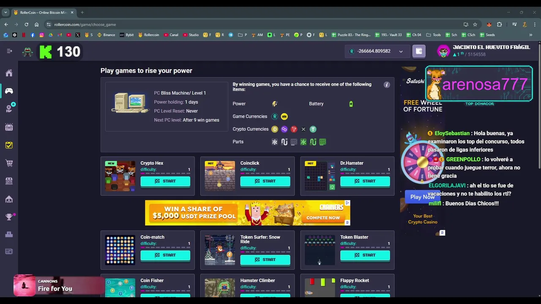Image resolution: width=541 pixels, height=304 pixels.
Task: Open a new browser tab
Action: click(x=82, y=12)
